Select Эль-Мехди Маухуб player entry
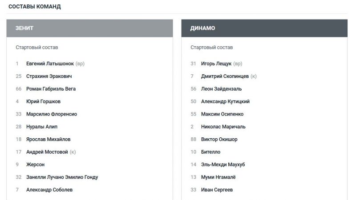 pyautogui.click(x=223, y=164)
